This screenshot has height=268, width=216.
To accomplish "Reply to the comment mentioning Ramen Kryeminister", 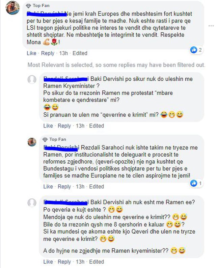I will click(64, 126).
